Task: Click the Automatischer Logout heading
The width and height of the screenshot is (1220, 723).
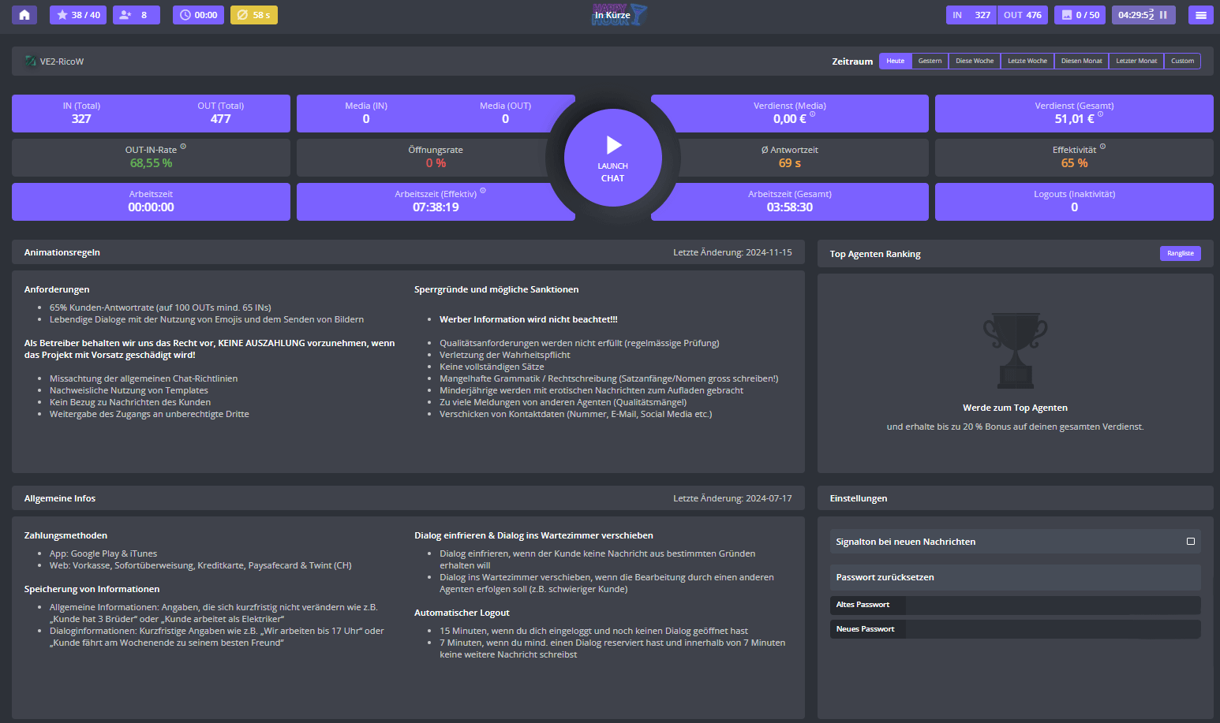Action: [x=462, y=613]
